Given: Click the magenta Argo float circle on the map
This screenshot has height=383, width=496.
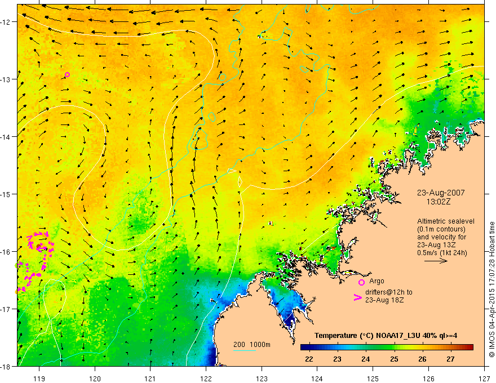Looking at the screenshot, I should click(68, 75).
